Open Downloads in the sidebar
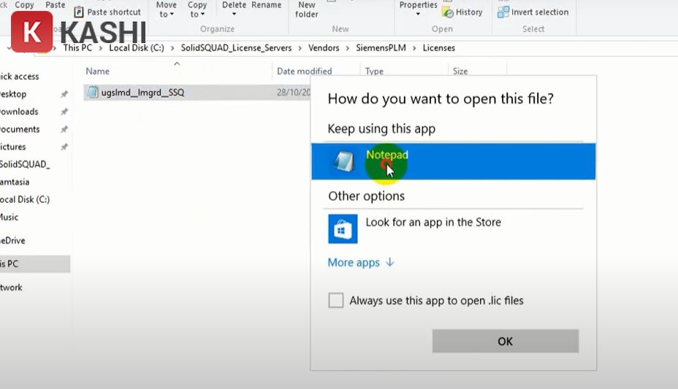The height and width of the screenshot is (389, 678). pos(19,112)
